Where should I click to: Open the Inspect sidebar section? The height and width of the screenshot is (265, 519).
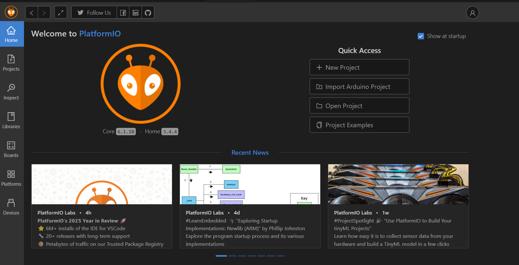[x=12, y=91]
